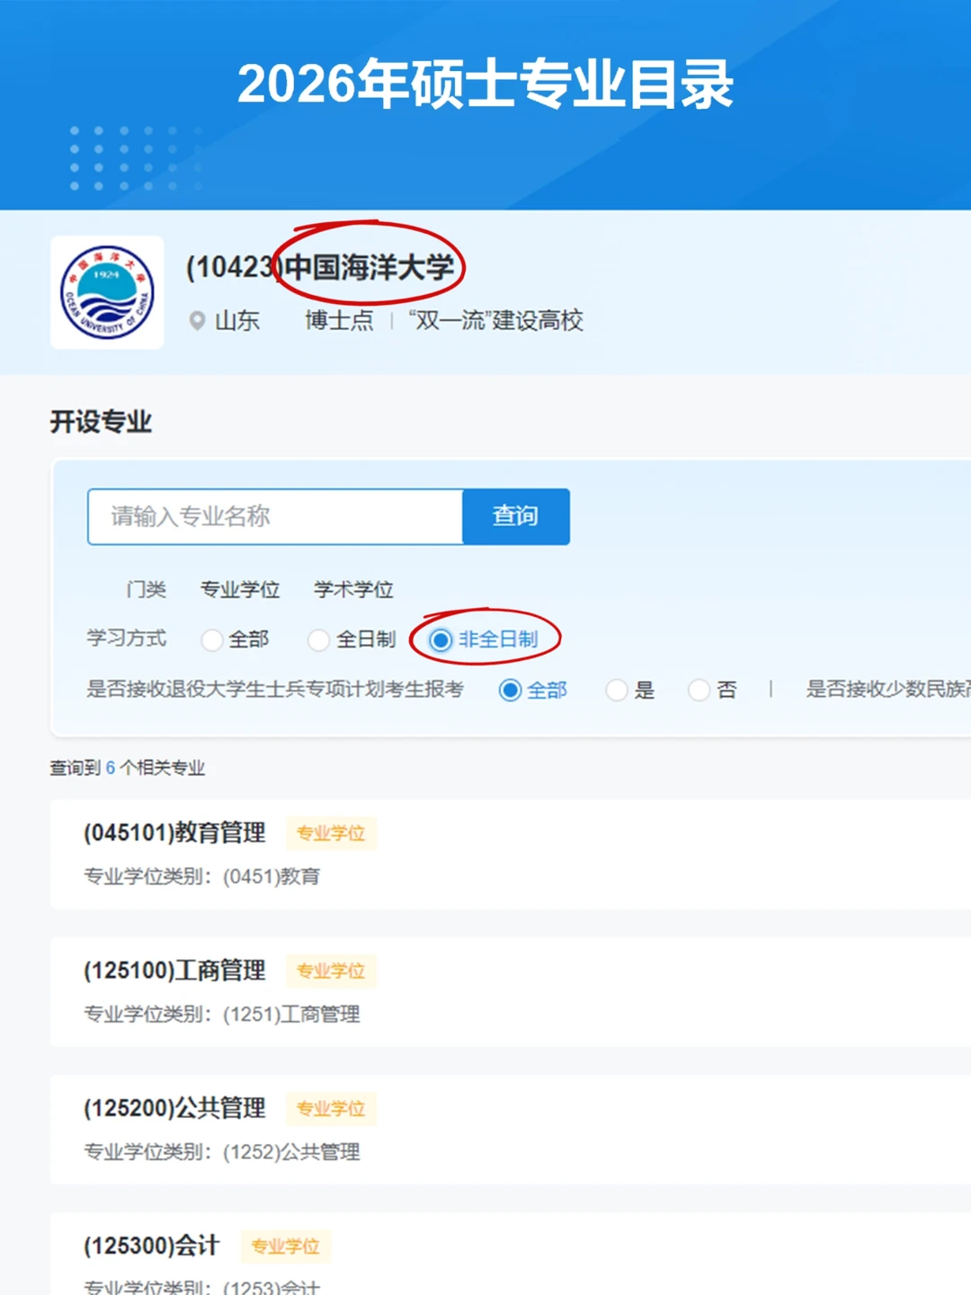Open the 学术学位 filter
The image size is (971, 1295).
pos(351,589)
